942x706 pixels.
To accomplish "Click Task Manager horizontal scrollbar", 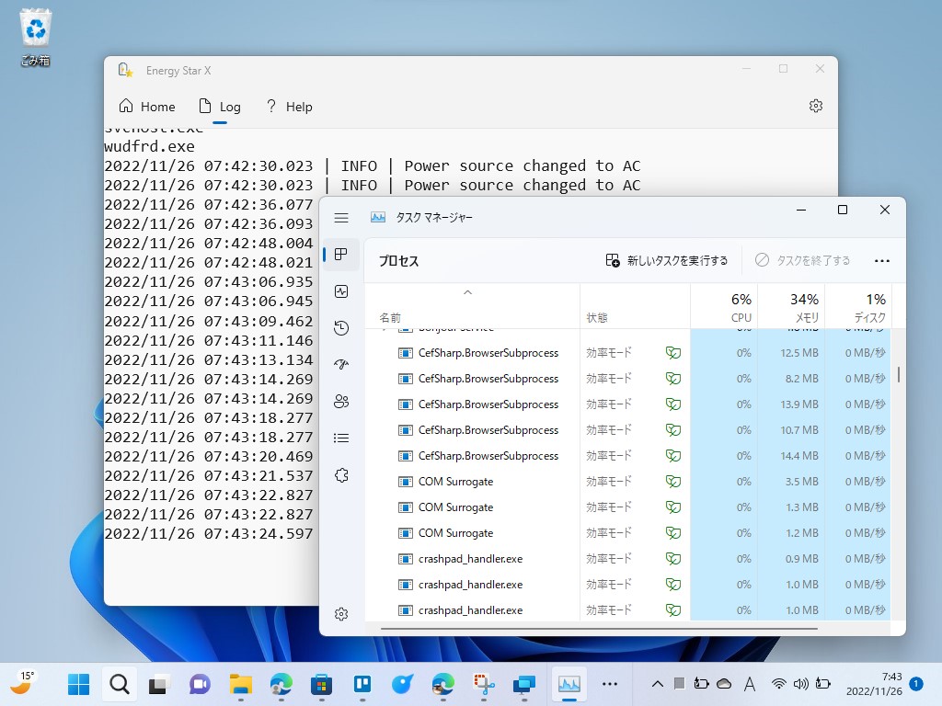I will [599, 629].
